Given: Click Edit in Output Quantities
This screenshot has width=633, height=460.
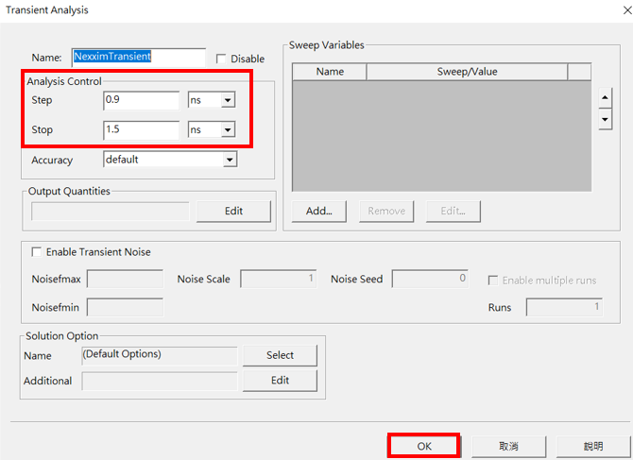Looking at the screenshot, I should click(233, 211).
